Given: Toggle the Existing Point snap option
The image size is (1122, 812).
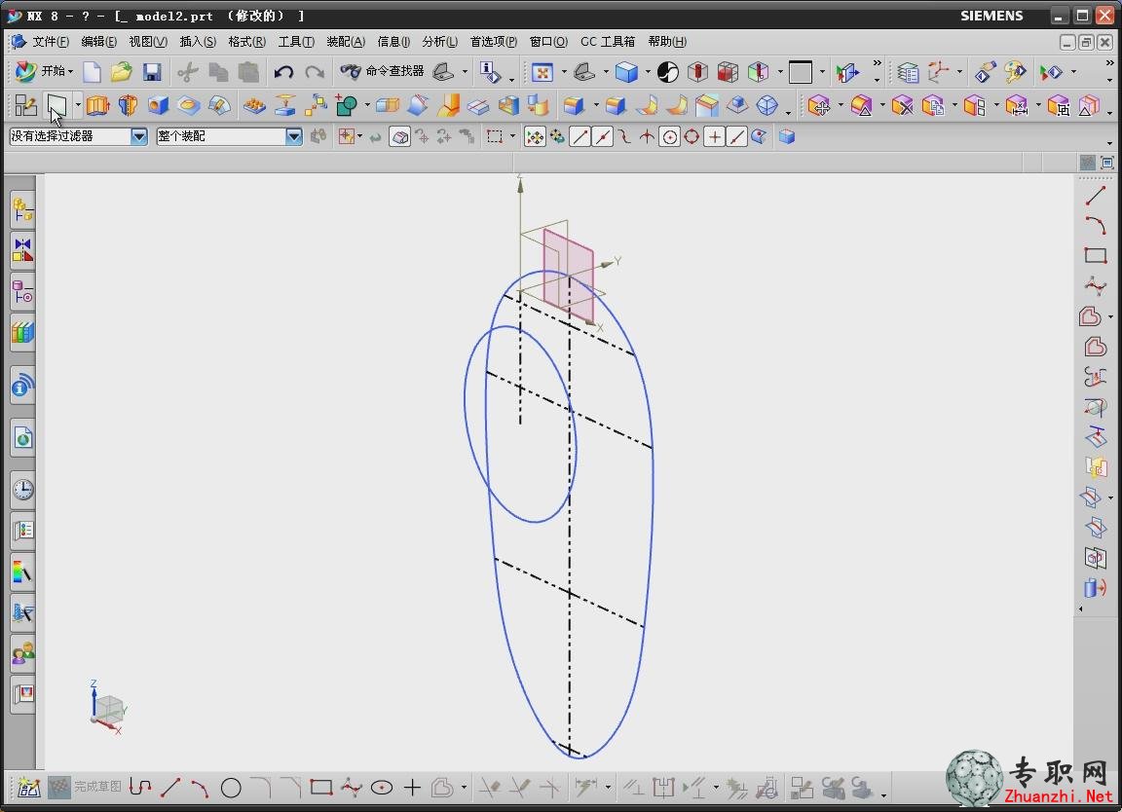Looking at the screenshot, I should click(714, 136).
